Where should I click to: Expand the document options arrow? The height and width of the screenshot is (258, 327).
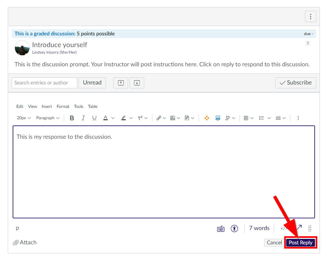coord(193,118)
